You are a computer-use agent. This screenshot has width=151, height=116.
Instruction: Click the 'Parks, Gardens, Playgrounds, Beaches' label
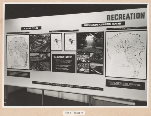103,24
